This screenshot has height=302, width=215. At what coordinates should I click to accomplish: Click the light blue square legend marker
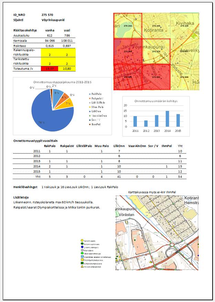[x=82, y=257]
